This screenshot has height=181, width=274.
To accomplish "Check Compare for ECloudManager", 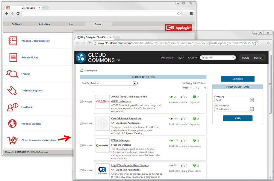I will pyautogui.click(x=81, y=145).
